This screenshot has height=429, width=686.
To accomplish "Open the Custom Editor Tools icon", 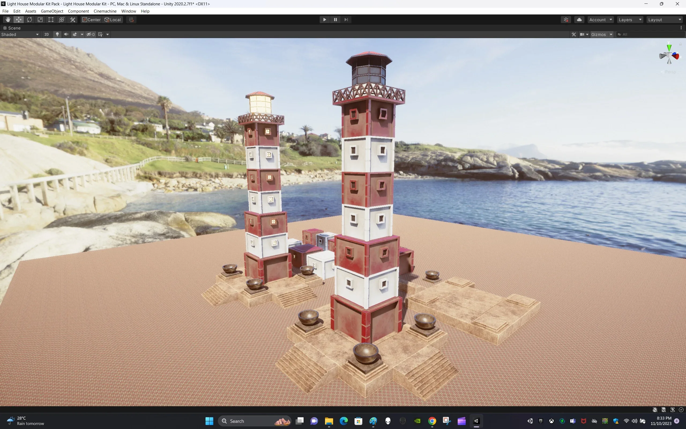I will click(72, 19).
